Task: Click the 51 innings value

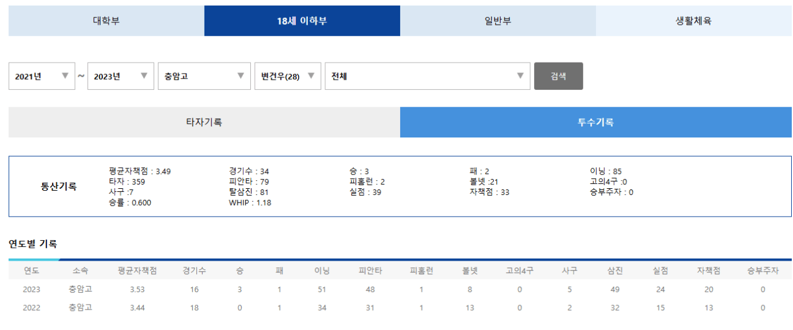Action: point(322,289)
